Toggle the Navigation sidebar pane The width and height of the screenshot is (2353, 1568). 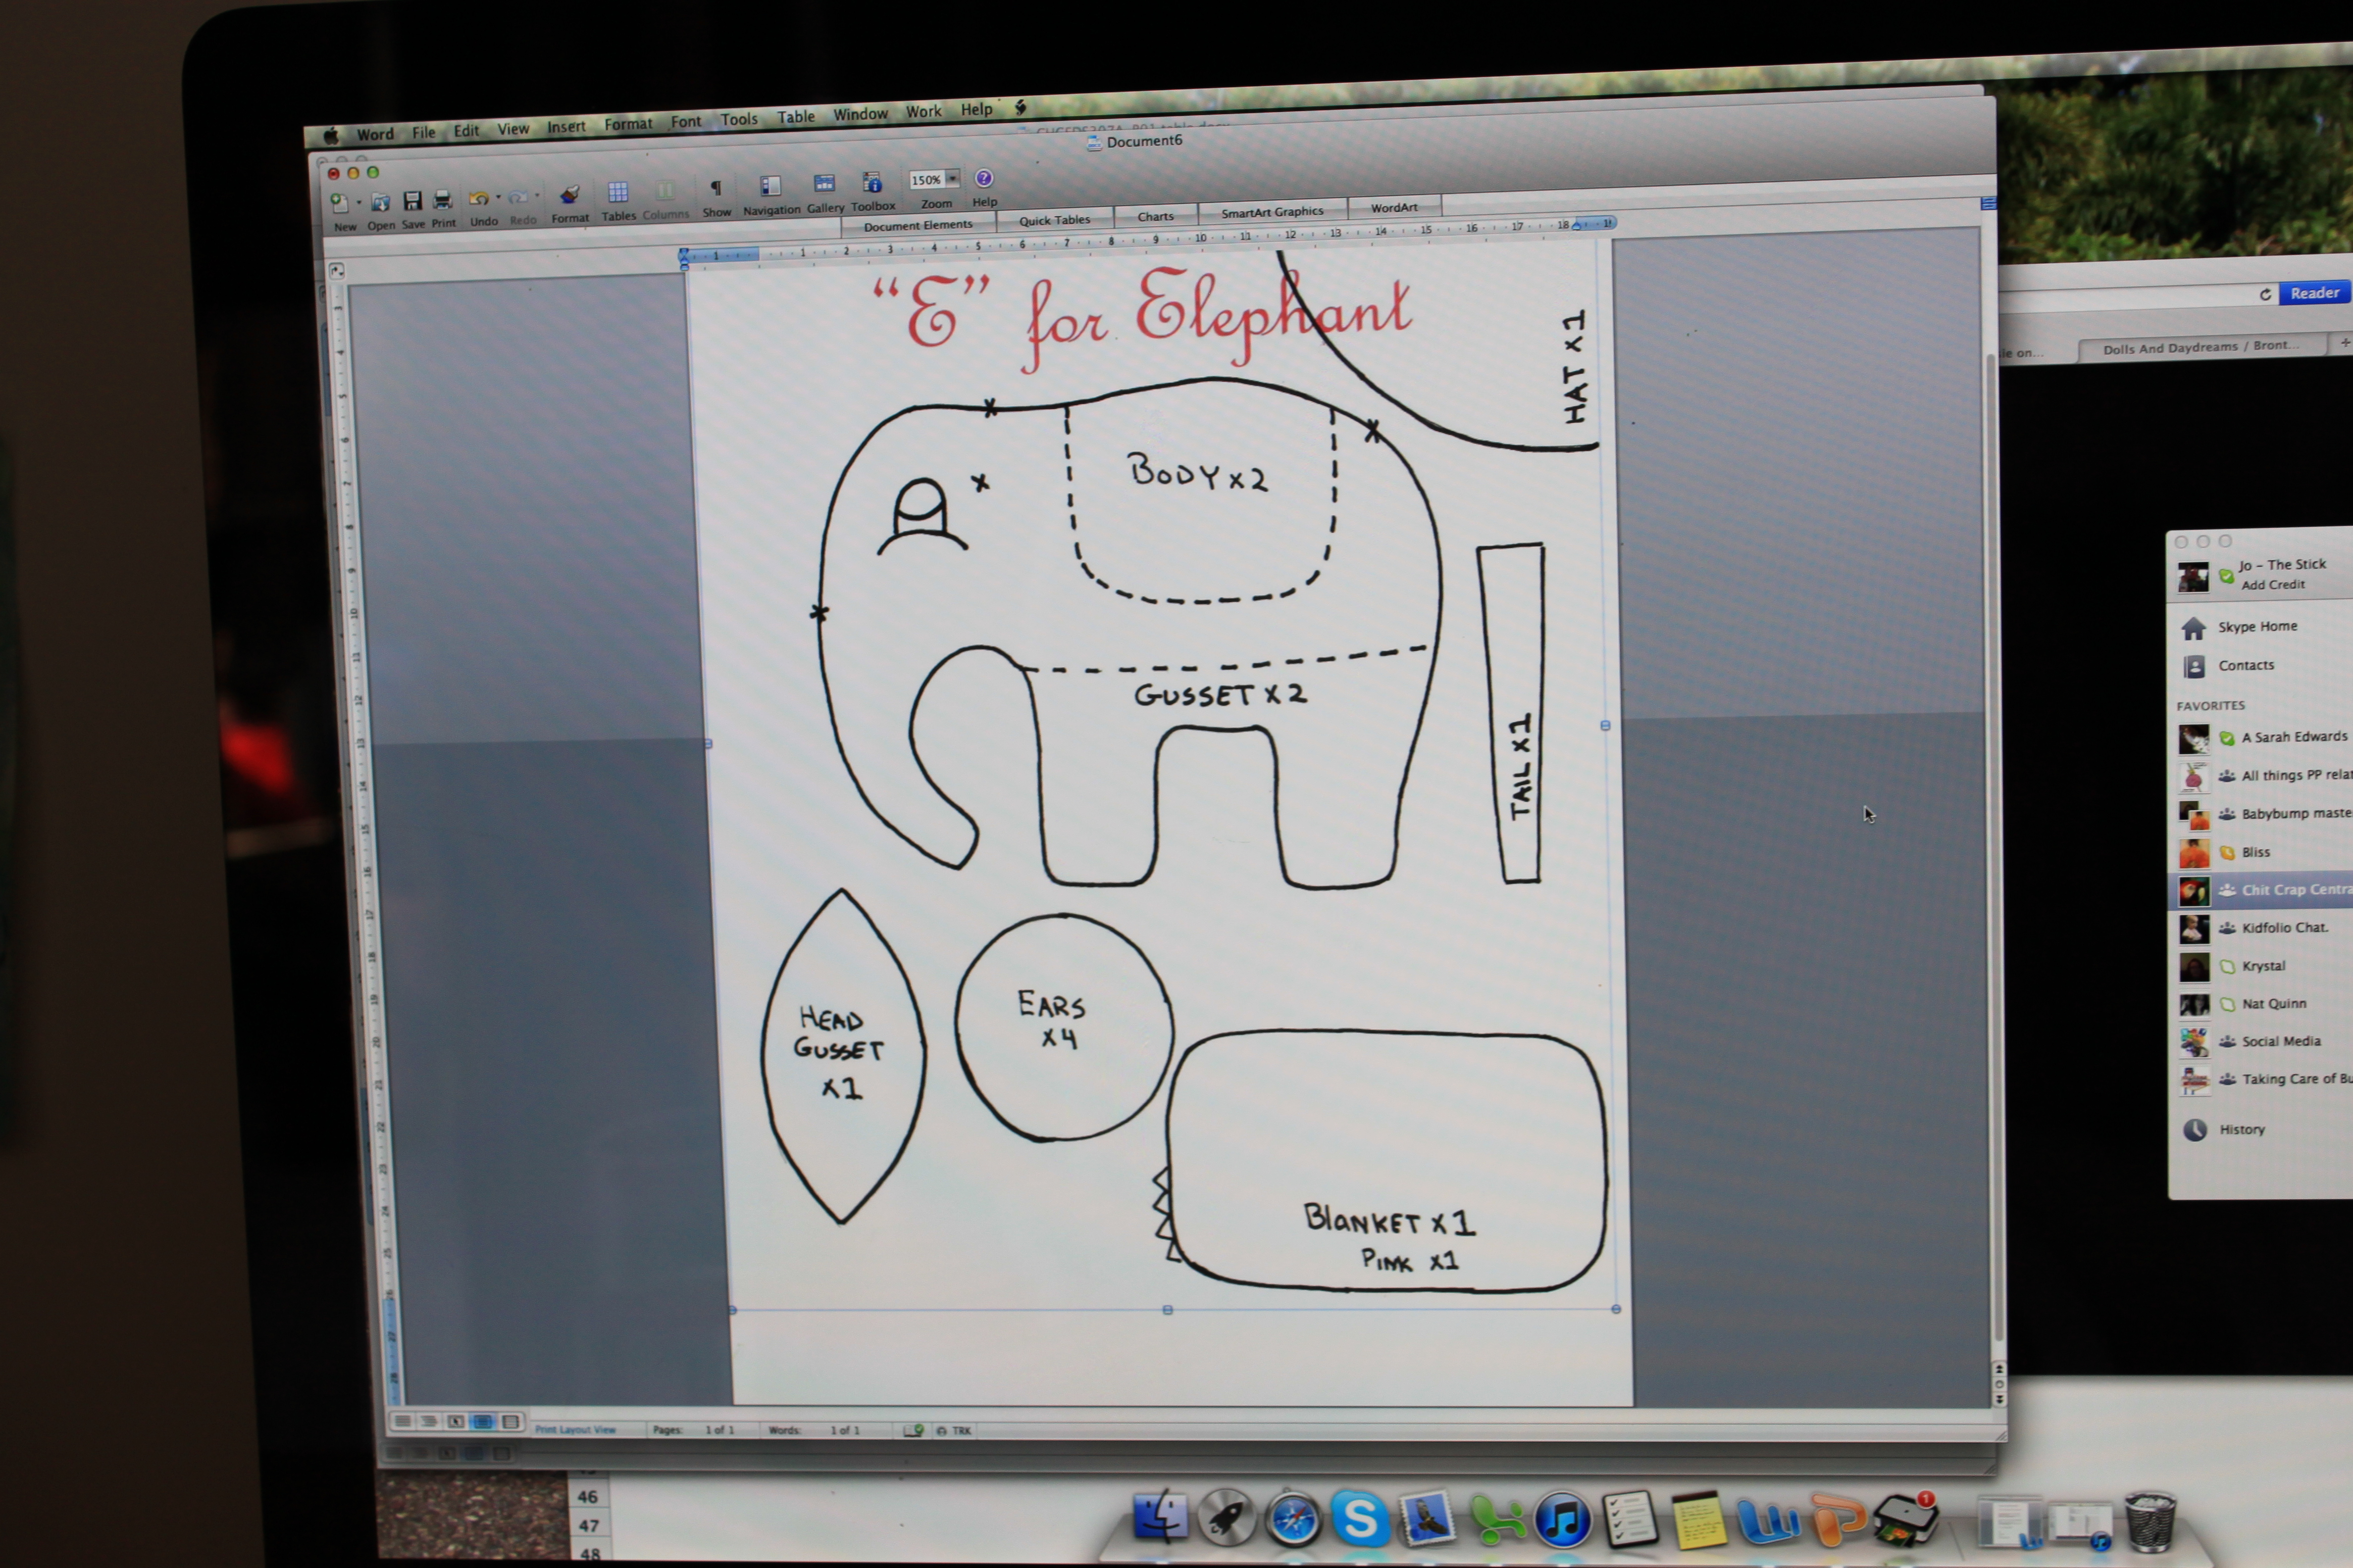[769, 186]
